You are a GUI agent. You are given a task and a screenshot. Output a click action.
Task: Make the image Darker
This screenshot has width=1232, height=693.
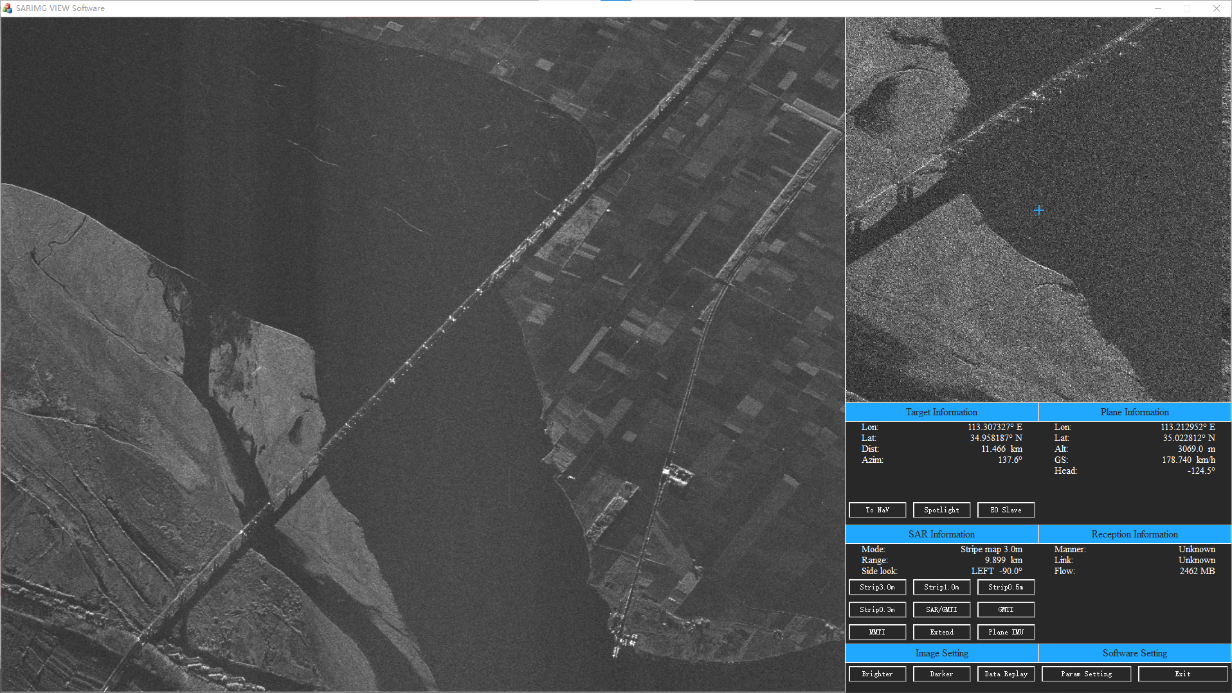[941, 674]
